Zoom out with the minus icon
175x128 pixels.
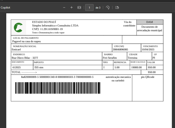tap(64, 8)
